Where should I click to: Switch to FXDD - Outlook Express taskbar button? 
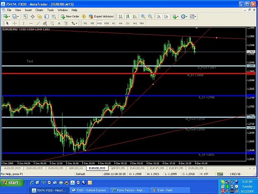90,190
